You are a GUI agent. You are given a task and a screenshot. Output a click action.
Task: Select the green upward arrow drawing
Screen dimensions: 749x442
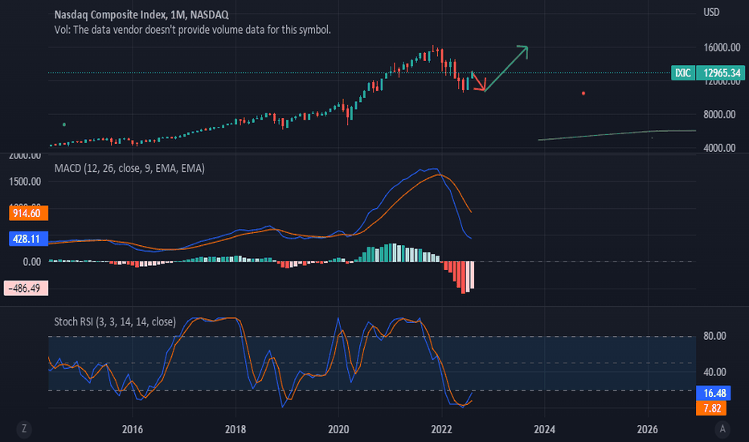click(x=506, y=68)
